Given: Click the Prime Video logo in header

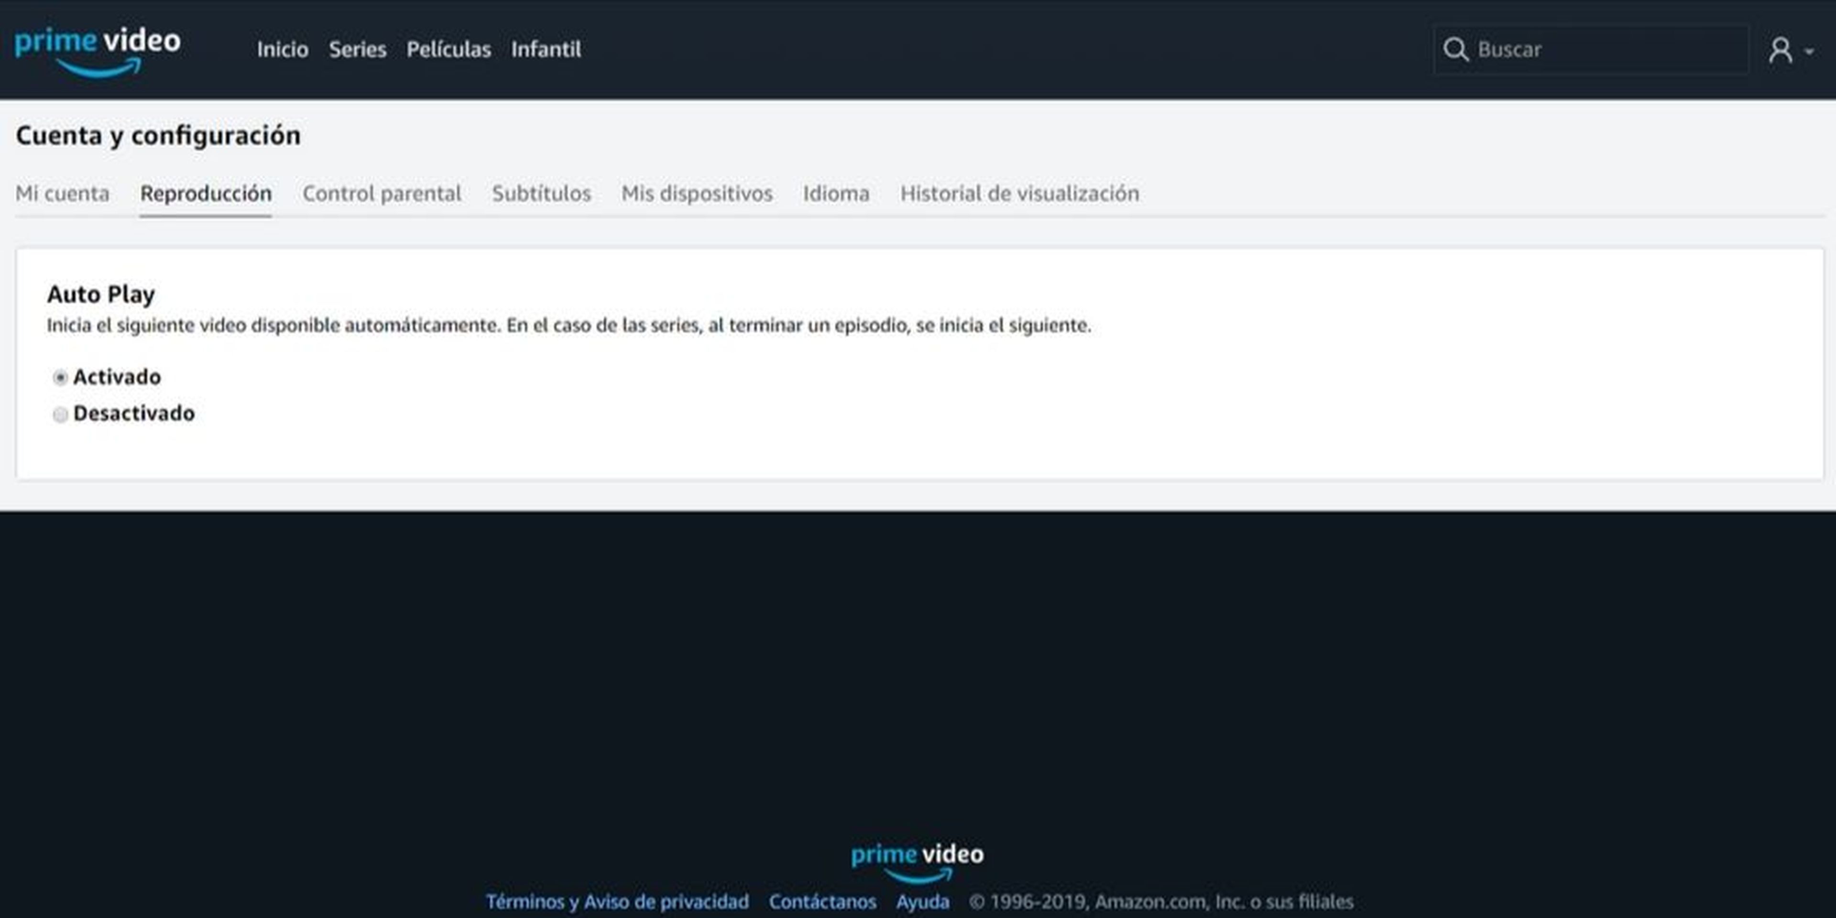Looking at the screenshot, I should (x=98, y=50).
